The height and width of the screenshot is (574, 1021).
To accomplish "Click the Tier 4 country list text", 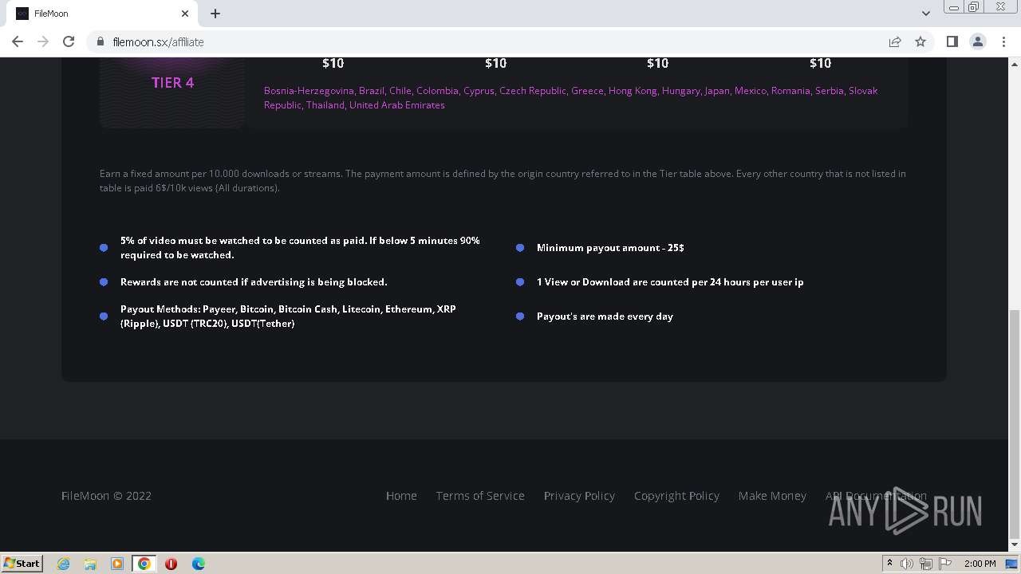I will 571,98.
